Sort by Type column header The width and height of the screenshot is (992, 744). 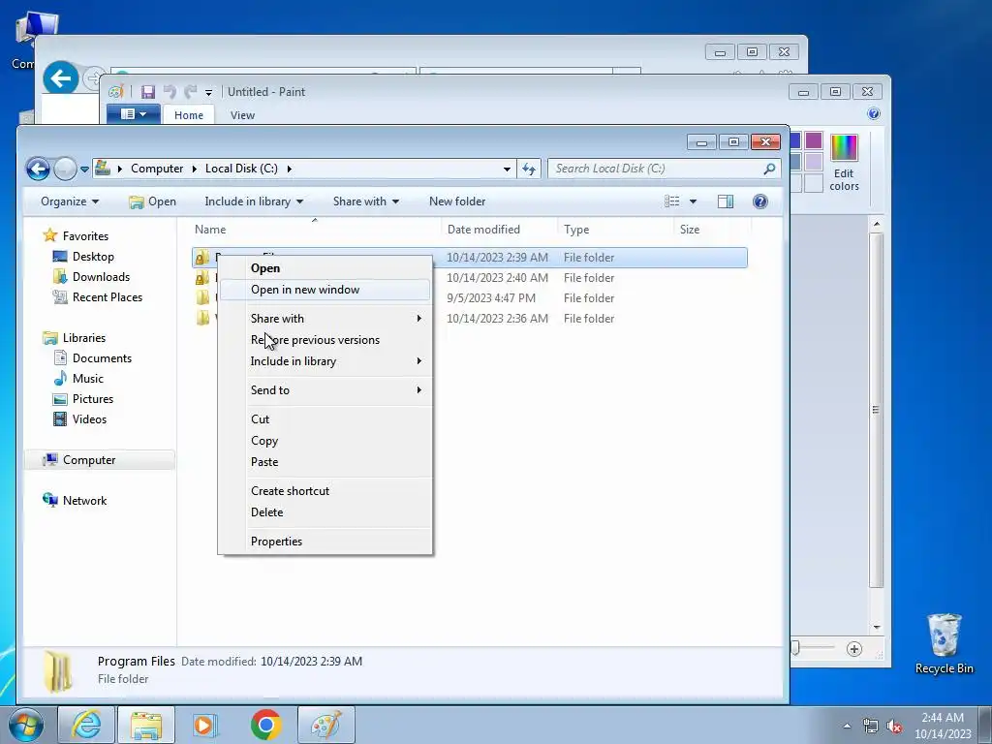615,230
